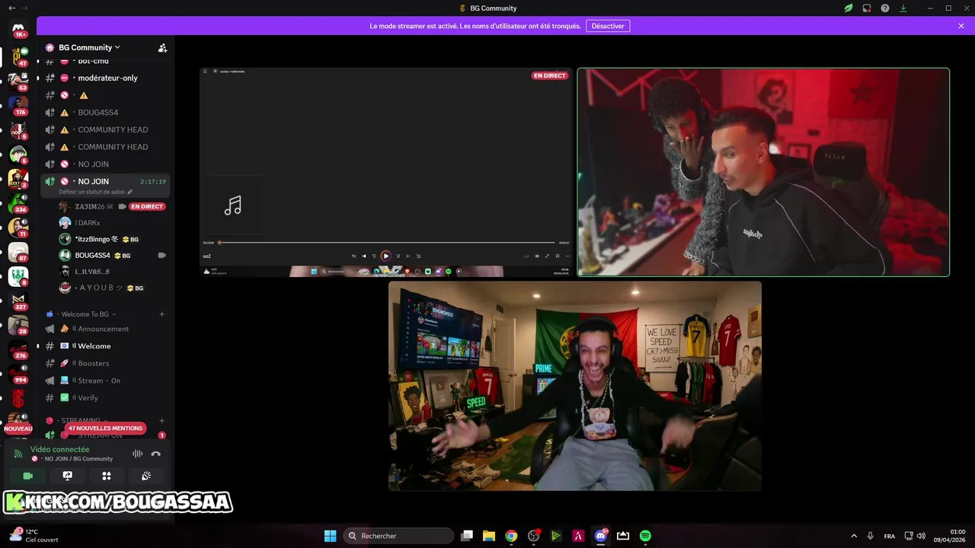Add channel in STREAMING category
This screenshot has width=975, height=548.
(x=161, y=420)
